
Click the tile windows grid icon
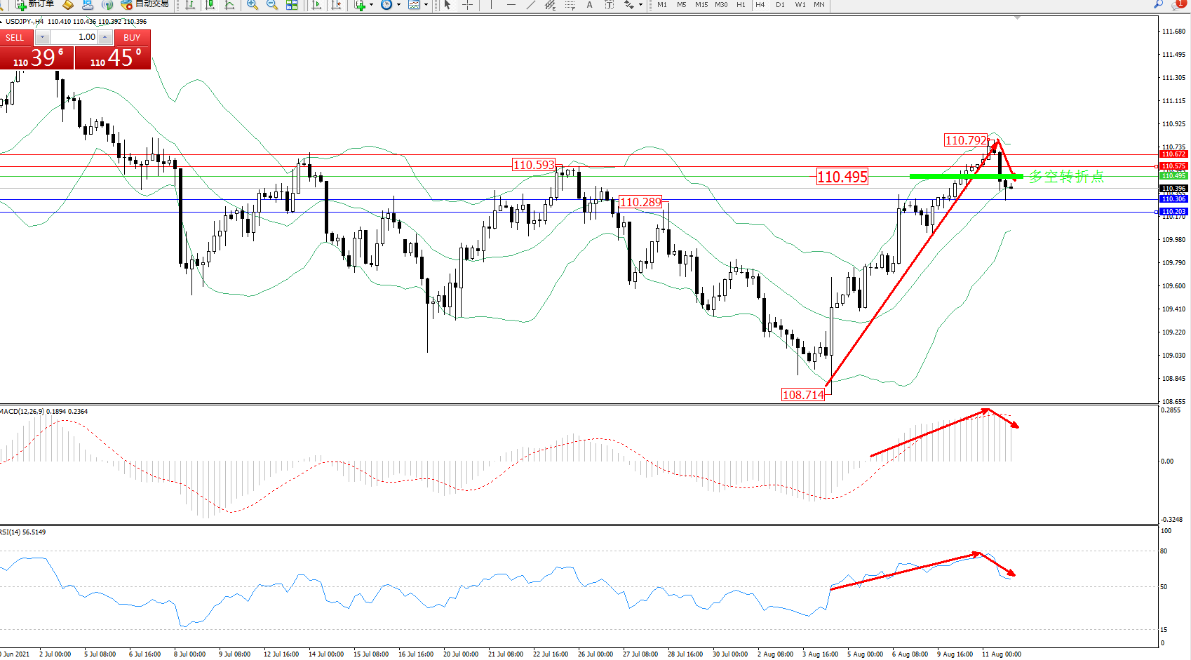292,5
